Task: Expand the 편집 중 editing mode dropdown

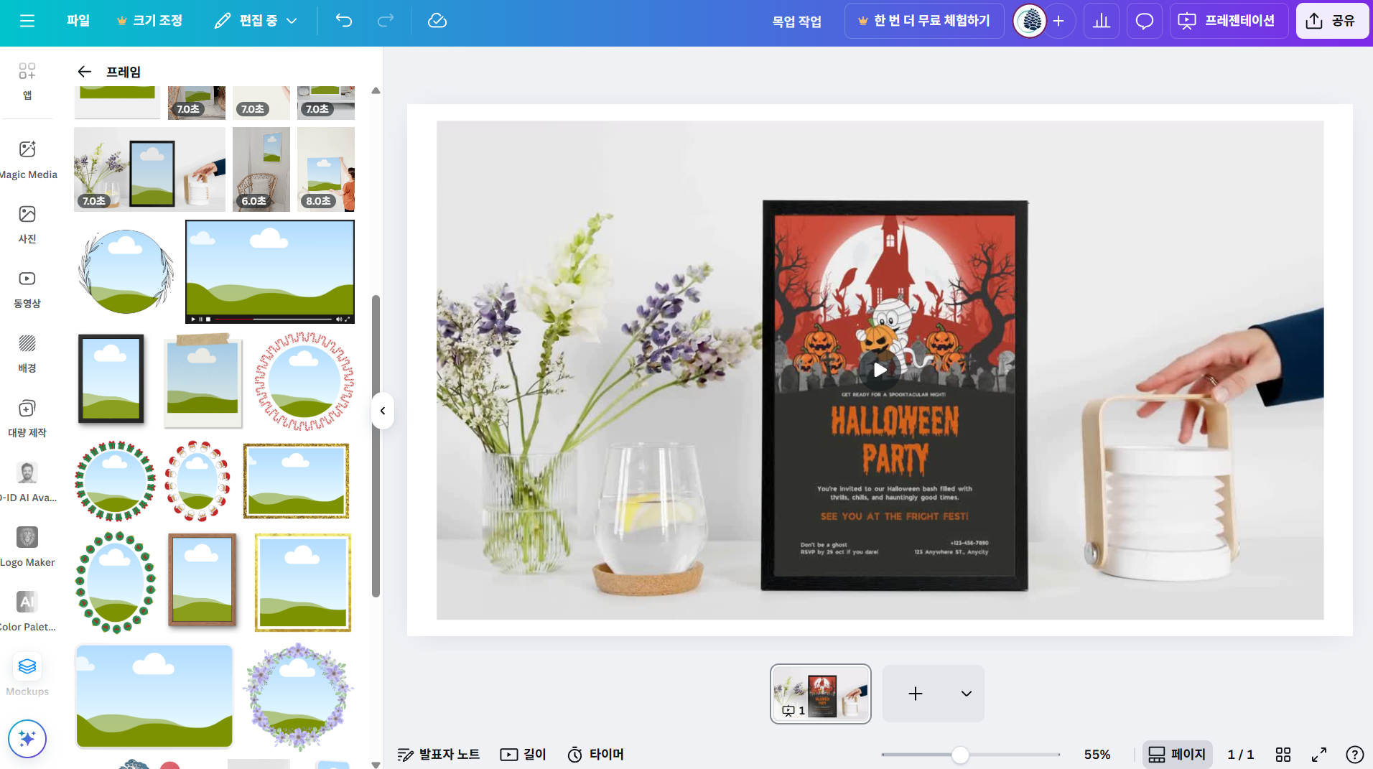Action: 256,21
